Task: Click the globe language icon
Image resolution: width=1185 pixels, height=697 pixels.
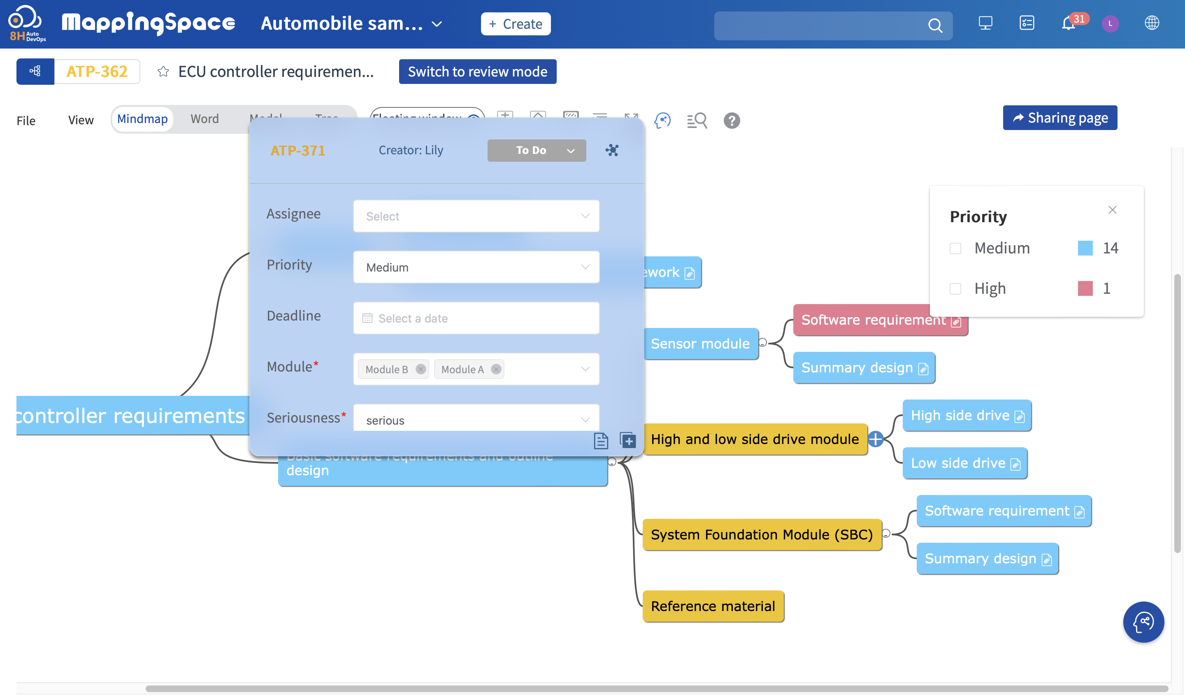Action: coord(1151,23)
